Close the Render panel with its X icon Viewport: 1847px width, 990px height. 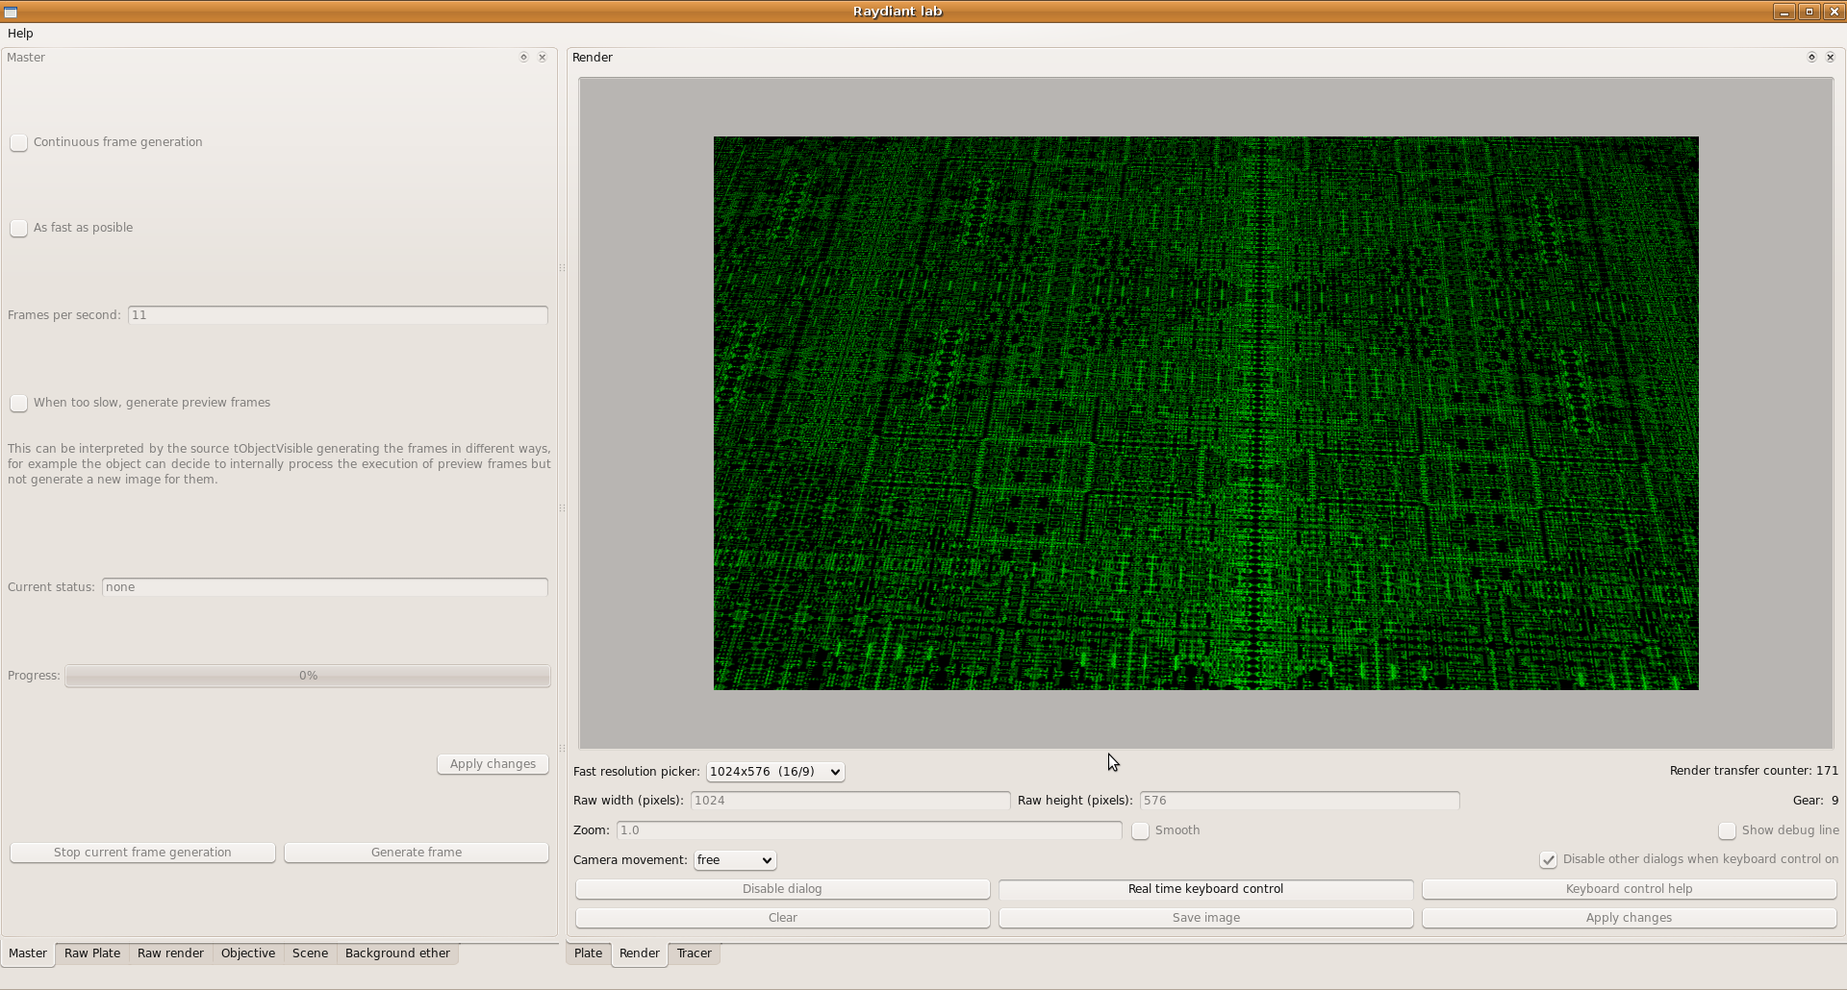[1831, 58]
